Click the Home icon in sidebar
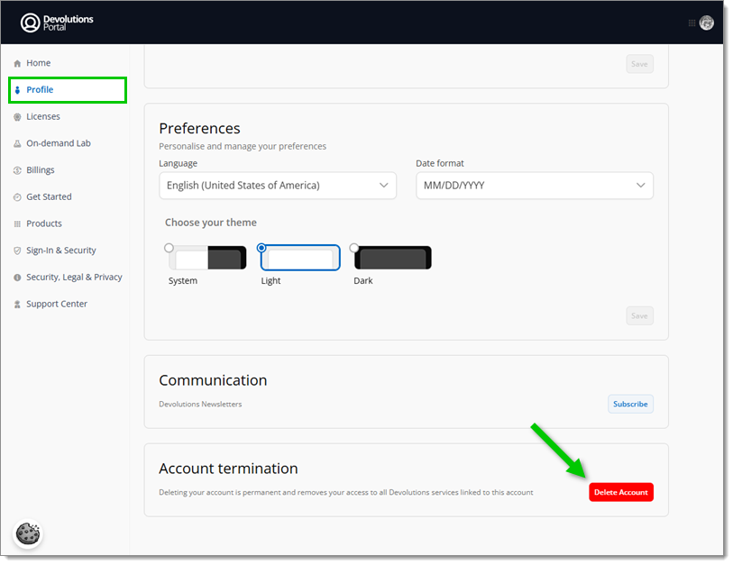Viewport: 733px width, 565px height. tap(17, 64)
